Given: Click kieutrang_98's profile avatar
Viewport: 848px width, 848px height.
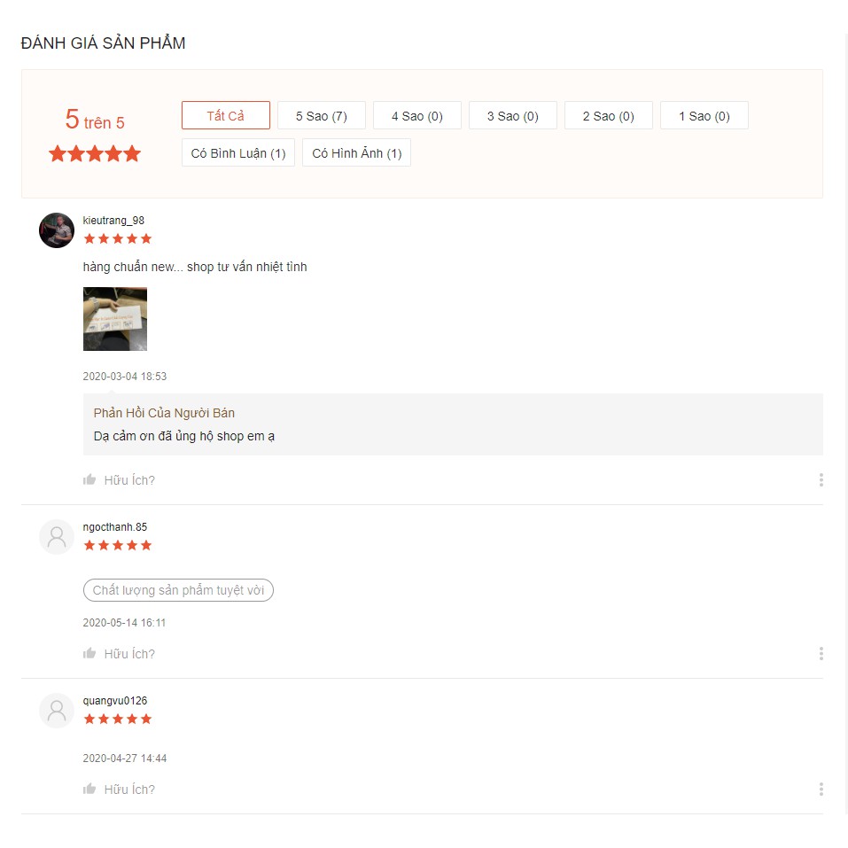Looking at the screenshot, I should pos(57,230).
